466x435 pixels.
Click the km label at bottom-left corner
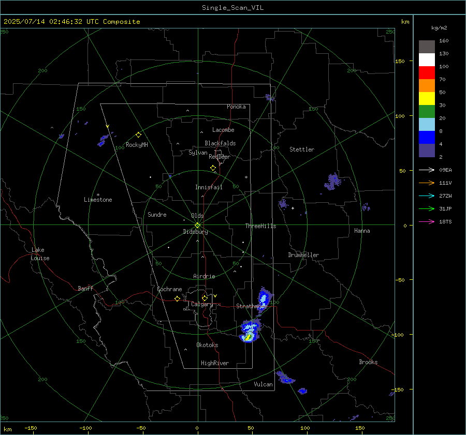tap(8, 429)
